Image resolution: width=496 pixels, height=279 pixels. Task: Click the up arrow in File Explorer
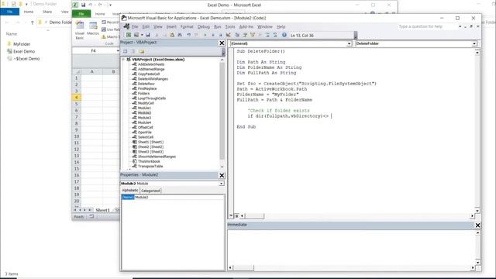(33, 22)
